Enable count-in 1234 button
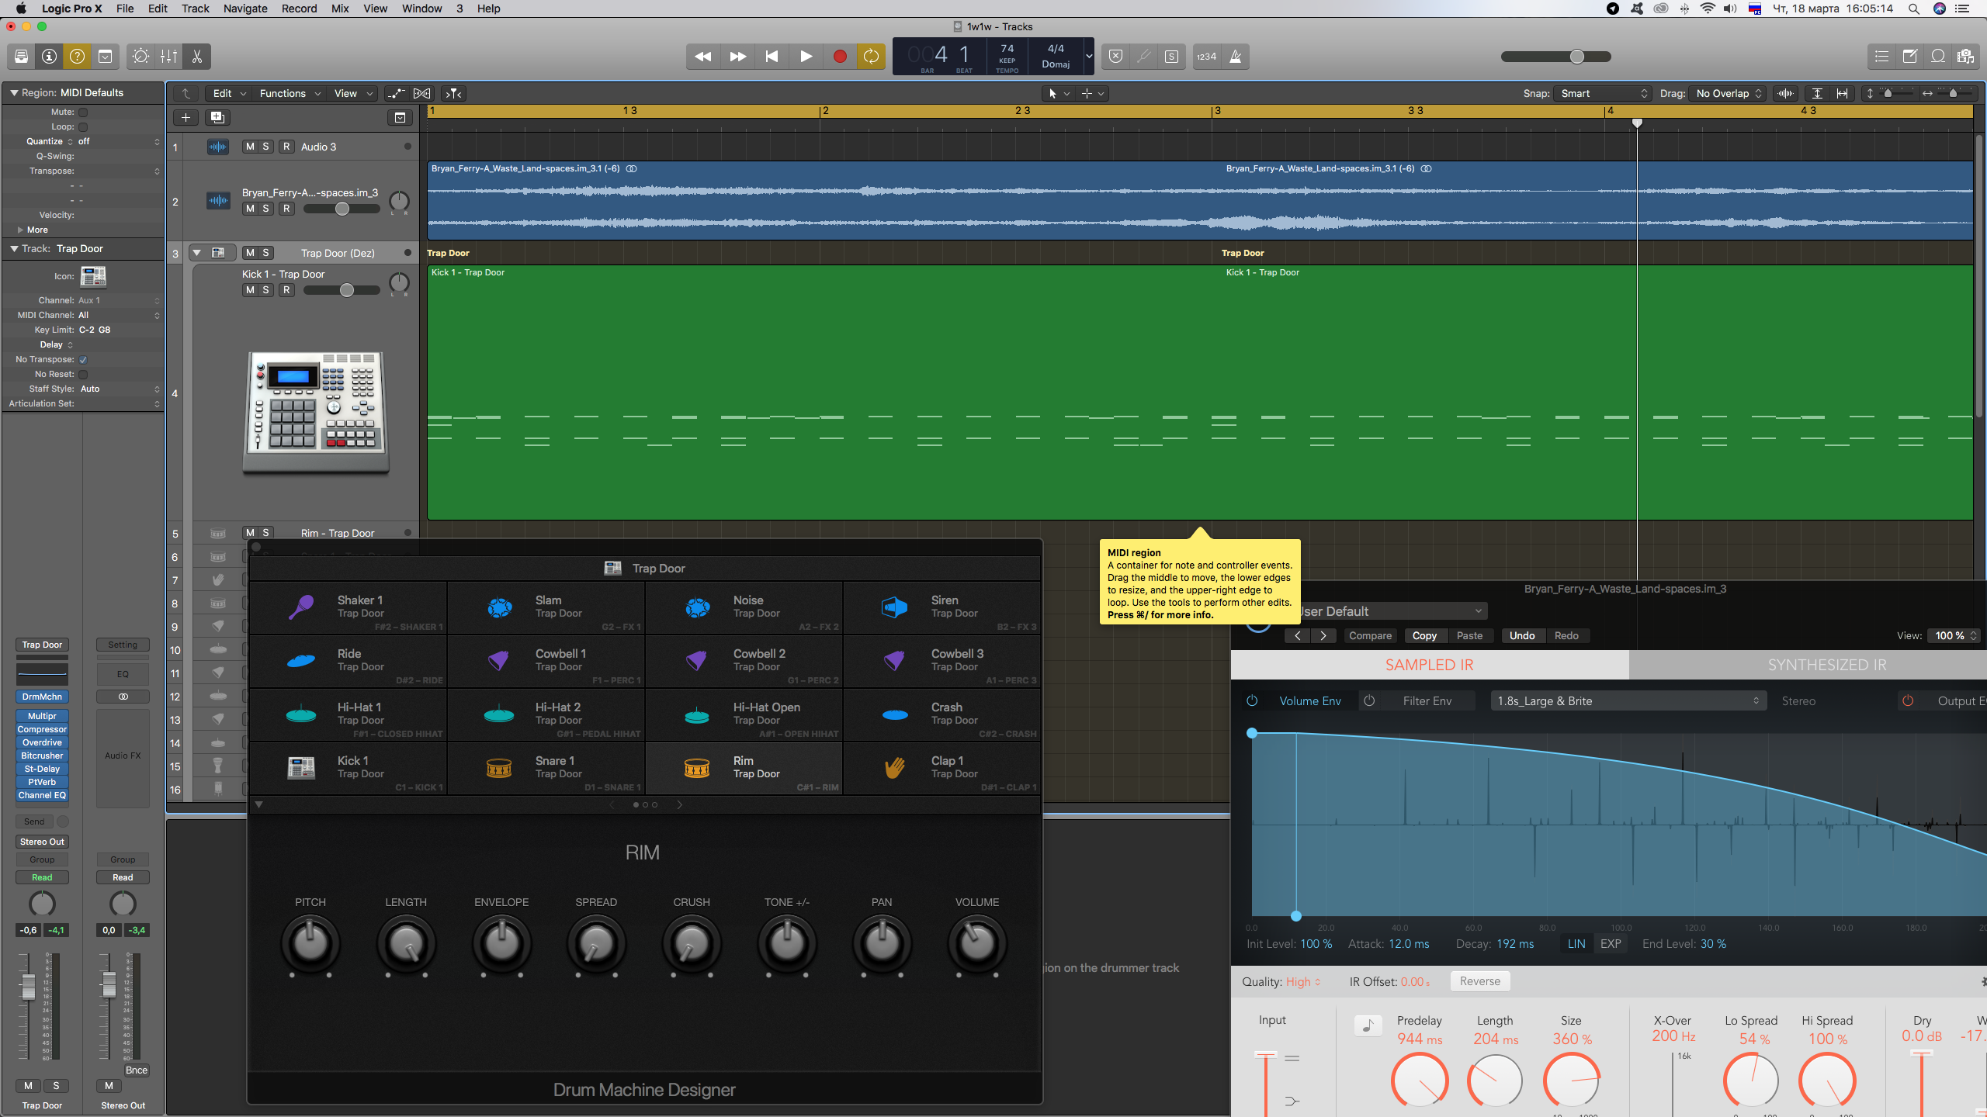Viewport: 1987px width, 1117px height. tap(1206, 57)
